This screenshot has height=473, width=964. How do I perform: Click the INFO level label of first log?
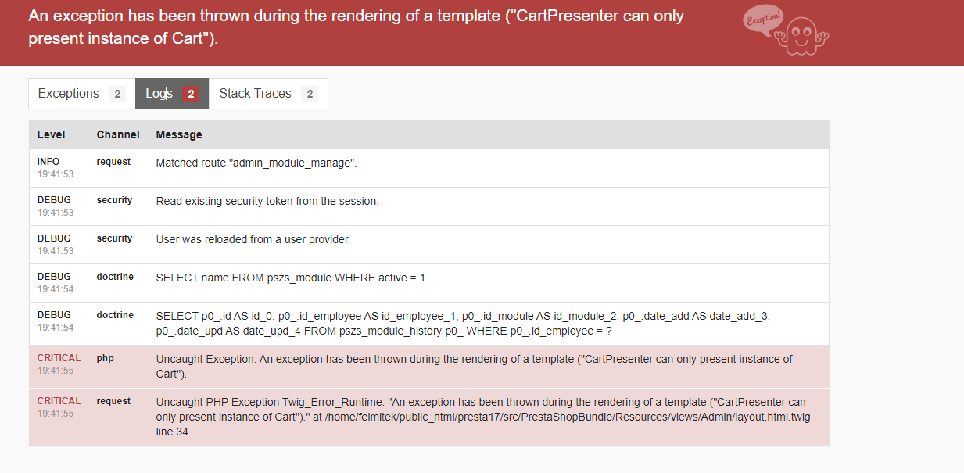click(x=48, y=162)
